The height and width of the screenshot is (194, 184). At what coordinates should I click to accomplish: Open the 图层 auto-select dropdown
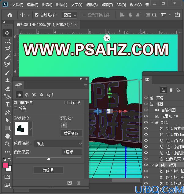pos(69,15)
